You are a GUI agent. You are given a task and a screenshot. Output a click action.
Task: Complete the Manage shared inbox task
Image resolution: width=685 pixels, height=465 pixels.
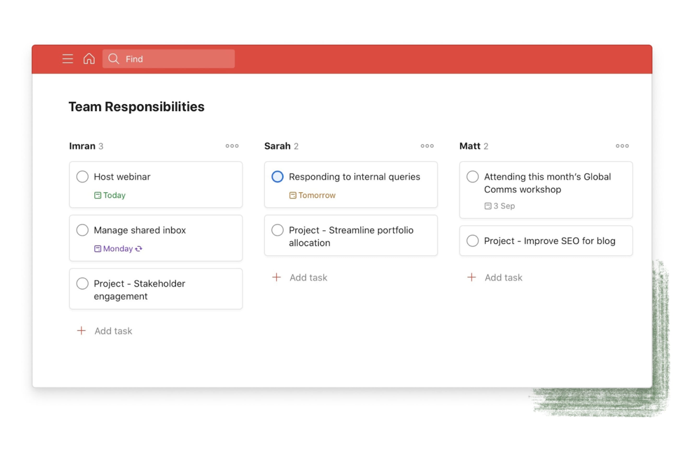[x=82, y=230]
